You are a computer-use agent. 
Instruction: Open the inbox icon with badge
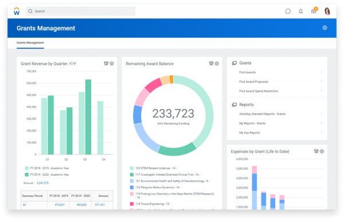[314, 11]
